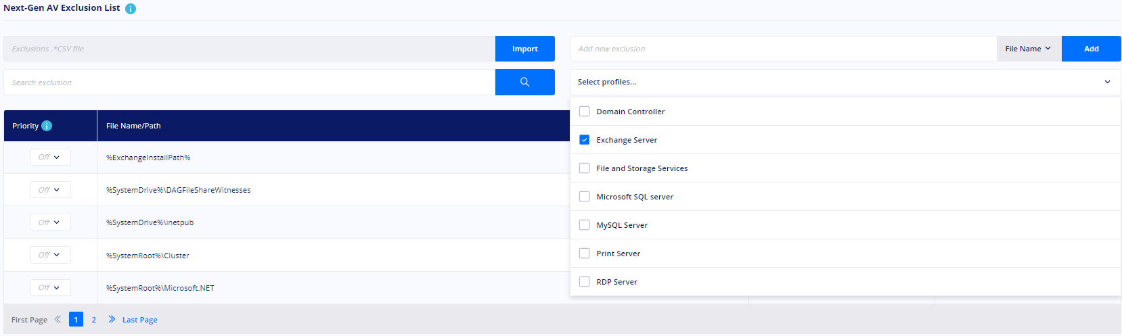Check the RDP Server profile
Screen dimensions: 1122x336
(585, 282)
